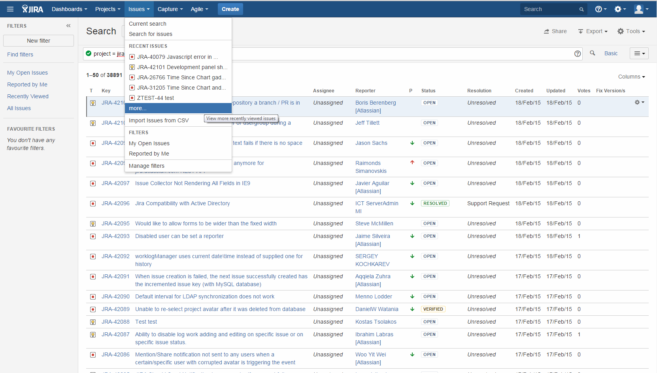Click bug icon of JRA-42096 row

click(x=93, y=203)
